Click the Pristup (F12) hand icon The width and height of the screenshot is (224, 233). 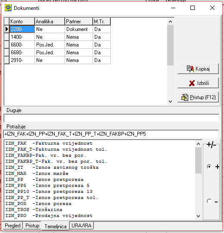point(185,97)
